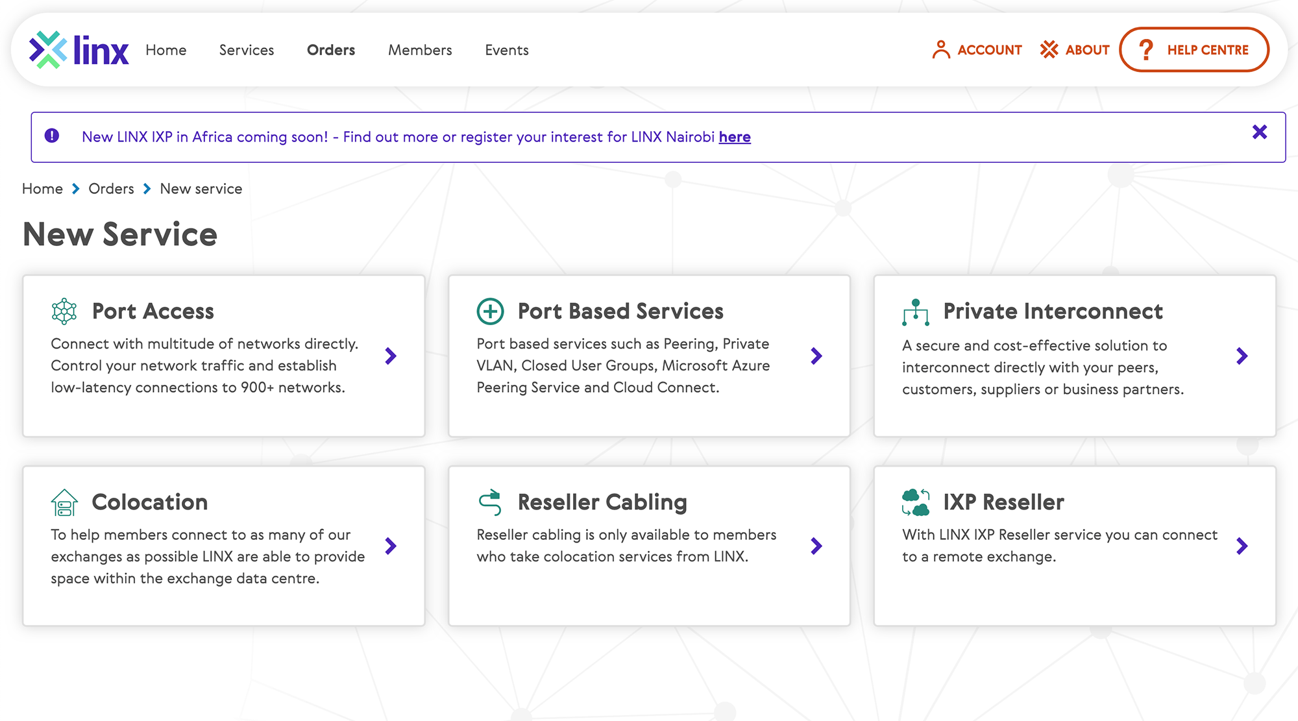Screen dimensions: 1298x721
Task: Click the breadcrumb chevron after Orders
Action: 147,189
